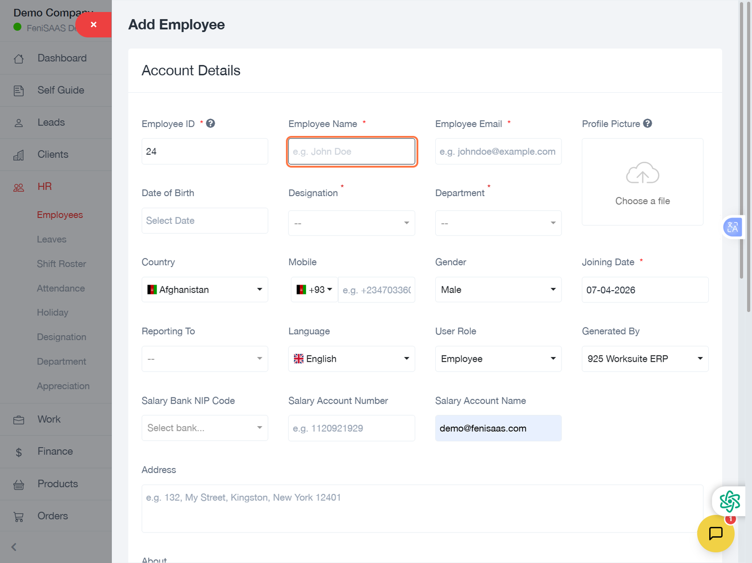Open the Country dropdown showing Afghanistan
The width and height of the screenshot is (752, 563).
(x=204, y=290)
